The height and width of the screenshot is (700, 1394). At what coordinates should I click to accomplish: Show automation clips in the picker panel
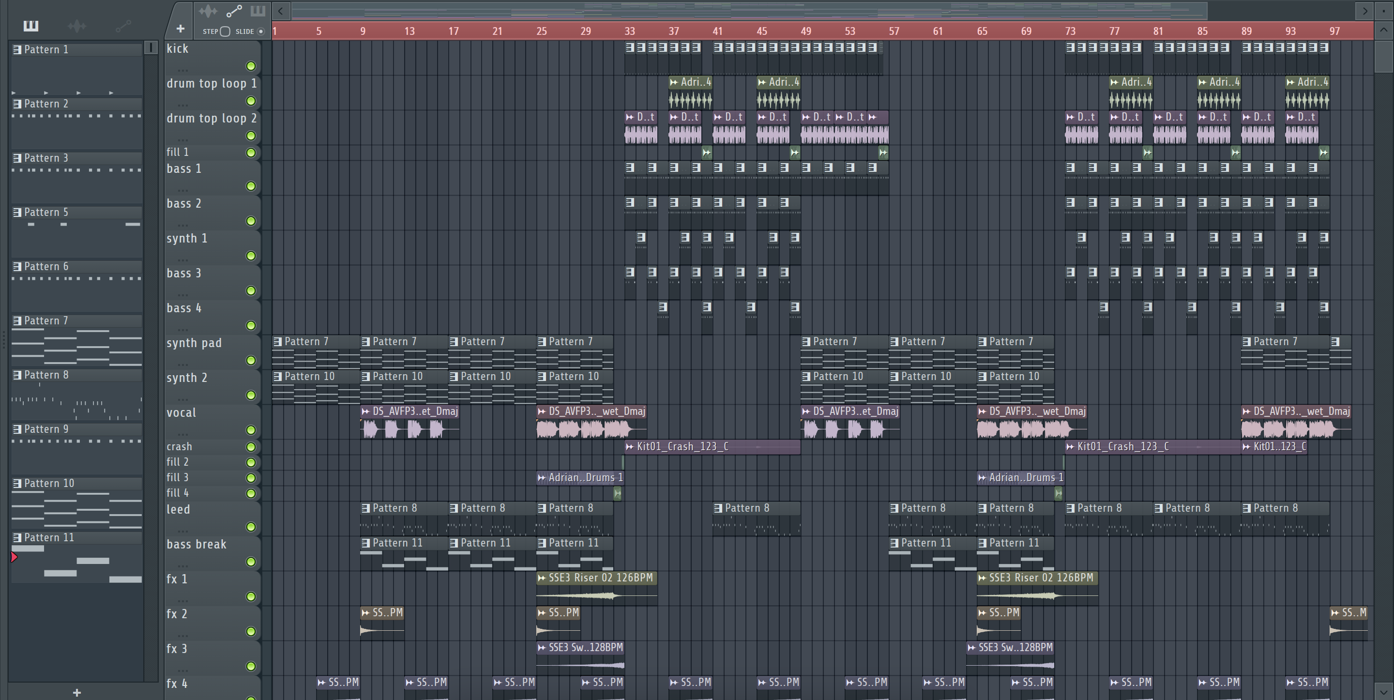tap(123, 26)
